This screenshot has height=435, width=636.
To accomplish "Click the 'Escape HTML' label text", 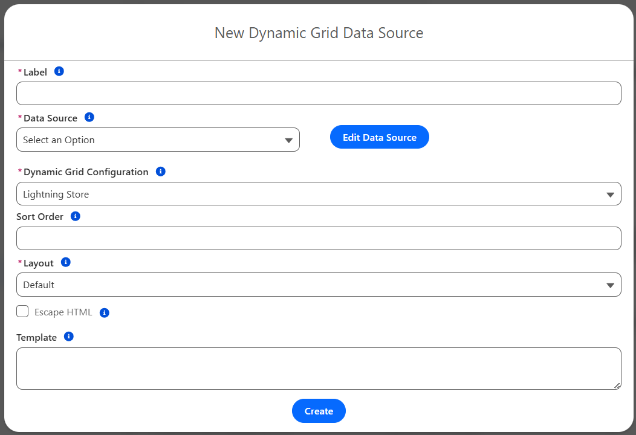I will click(x=63, y=312).
